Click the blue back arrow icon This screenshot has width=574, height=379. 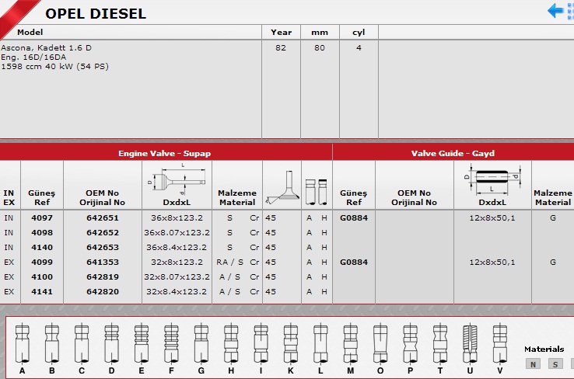(x=557, y=10)
